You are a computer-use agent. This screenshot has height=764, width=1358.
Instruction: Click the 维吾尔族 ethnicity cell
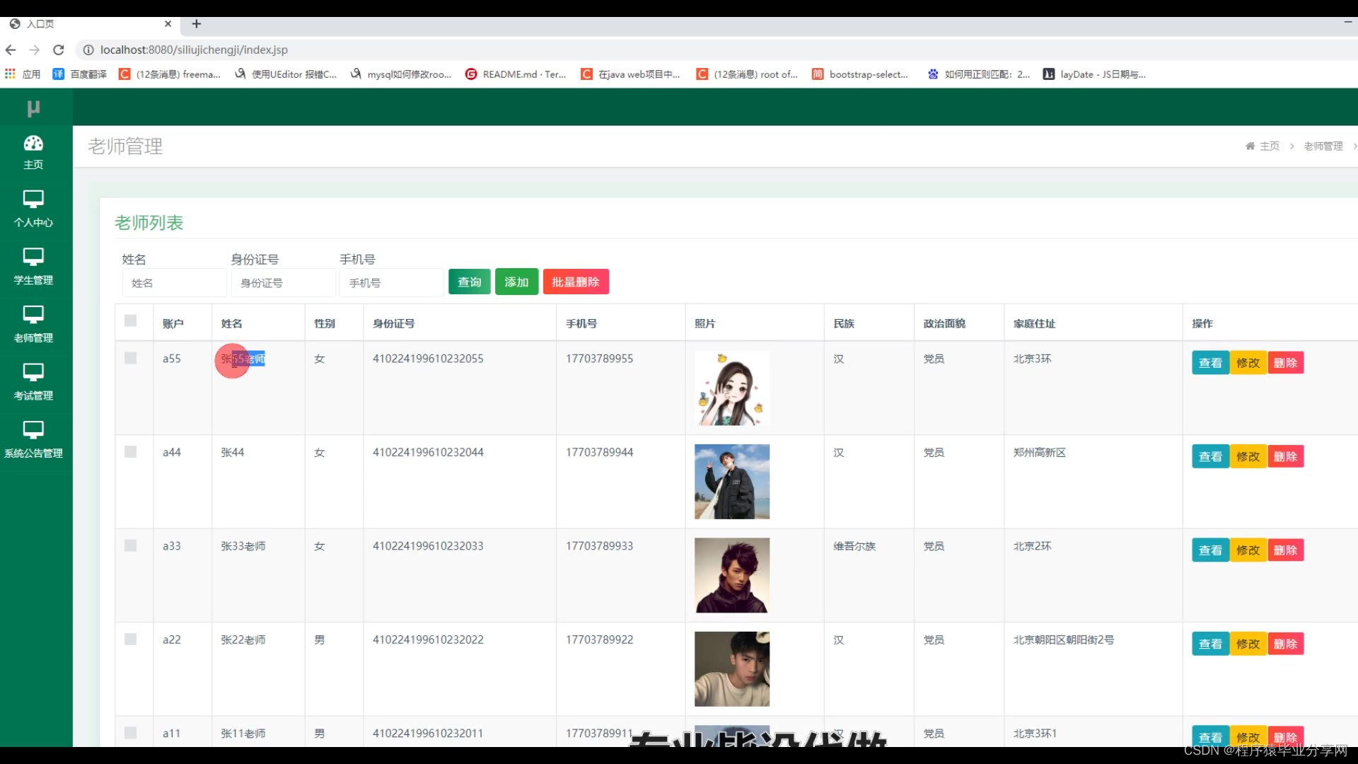[854, 545]
